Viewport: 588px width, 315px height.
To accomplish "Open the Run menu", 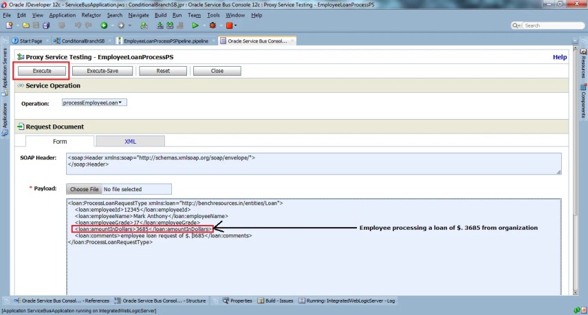I will coord(177,15).
